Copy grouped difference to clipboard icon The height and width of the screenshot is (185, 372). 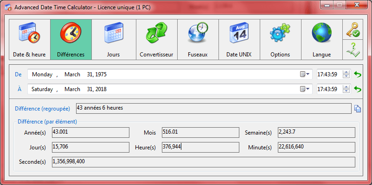(358, 109)
